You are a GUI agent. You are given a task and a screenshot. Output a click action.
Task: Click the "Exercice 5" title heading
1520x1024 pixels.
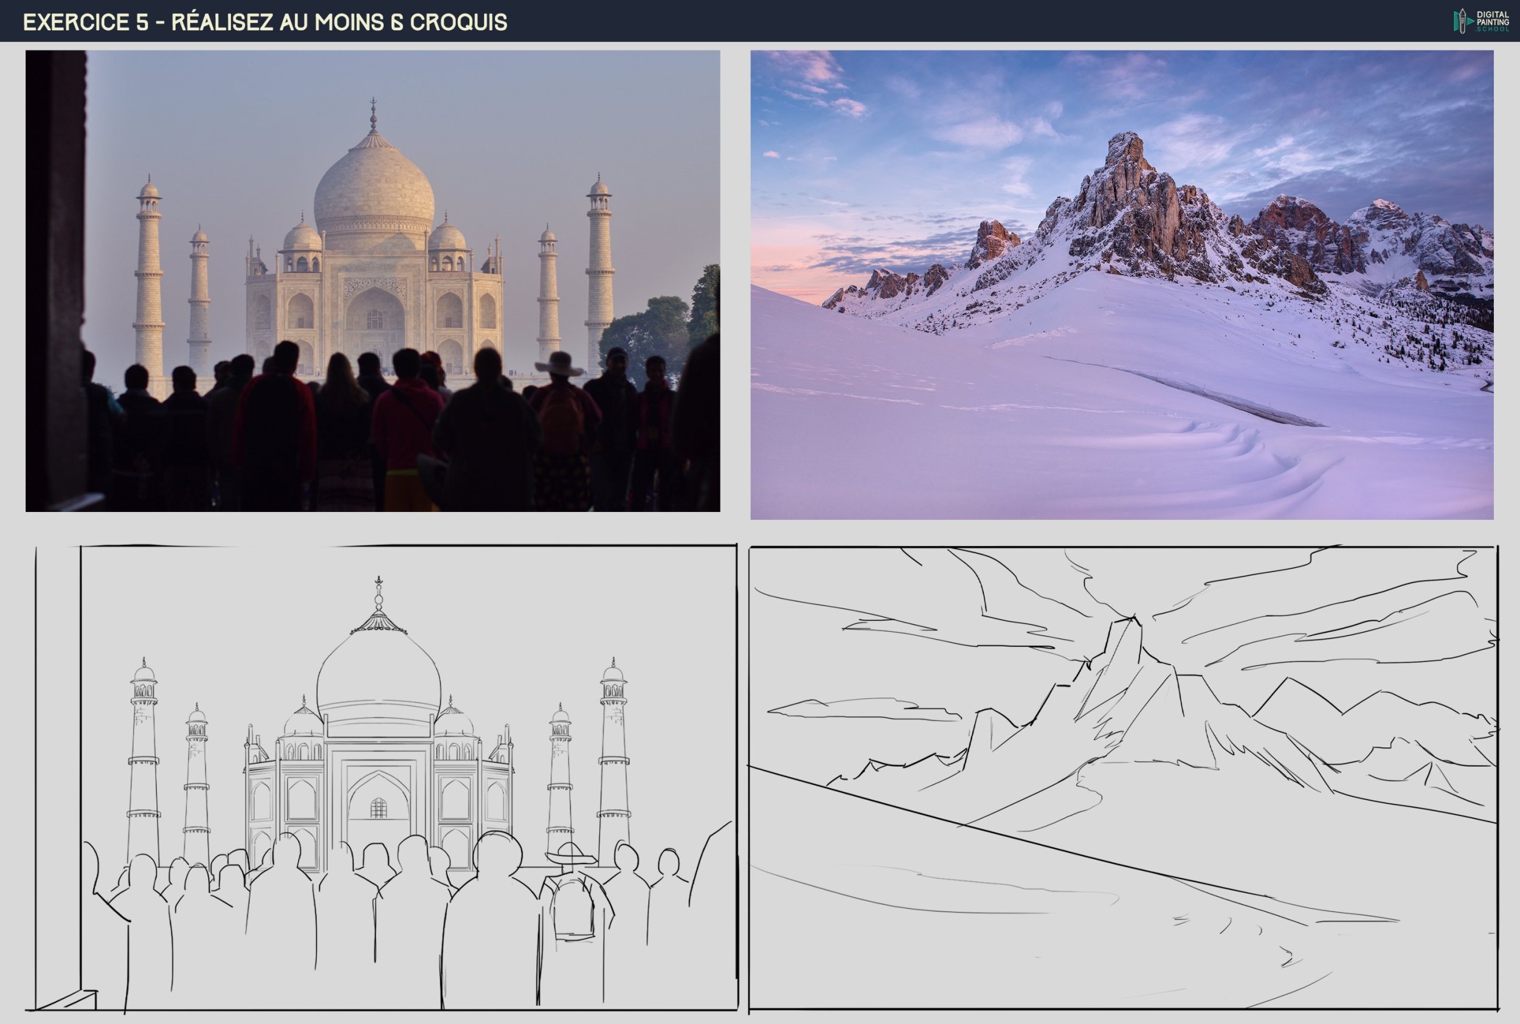pos(265,21)
